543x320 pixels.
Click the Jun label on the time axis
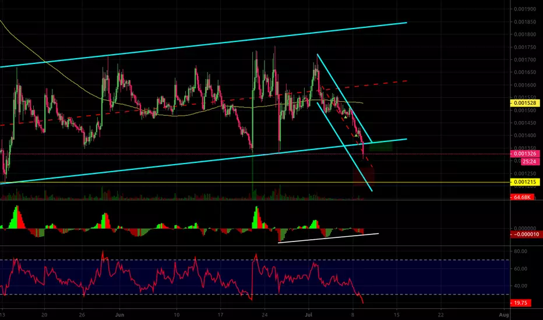tap(119, 315)
